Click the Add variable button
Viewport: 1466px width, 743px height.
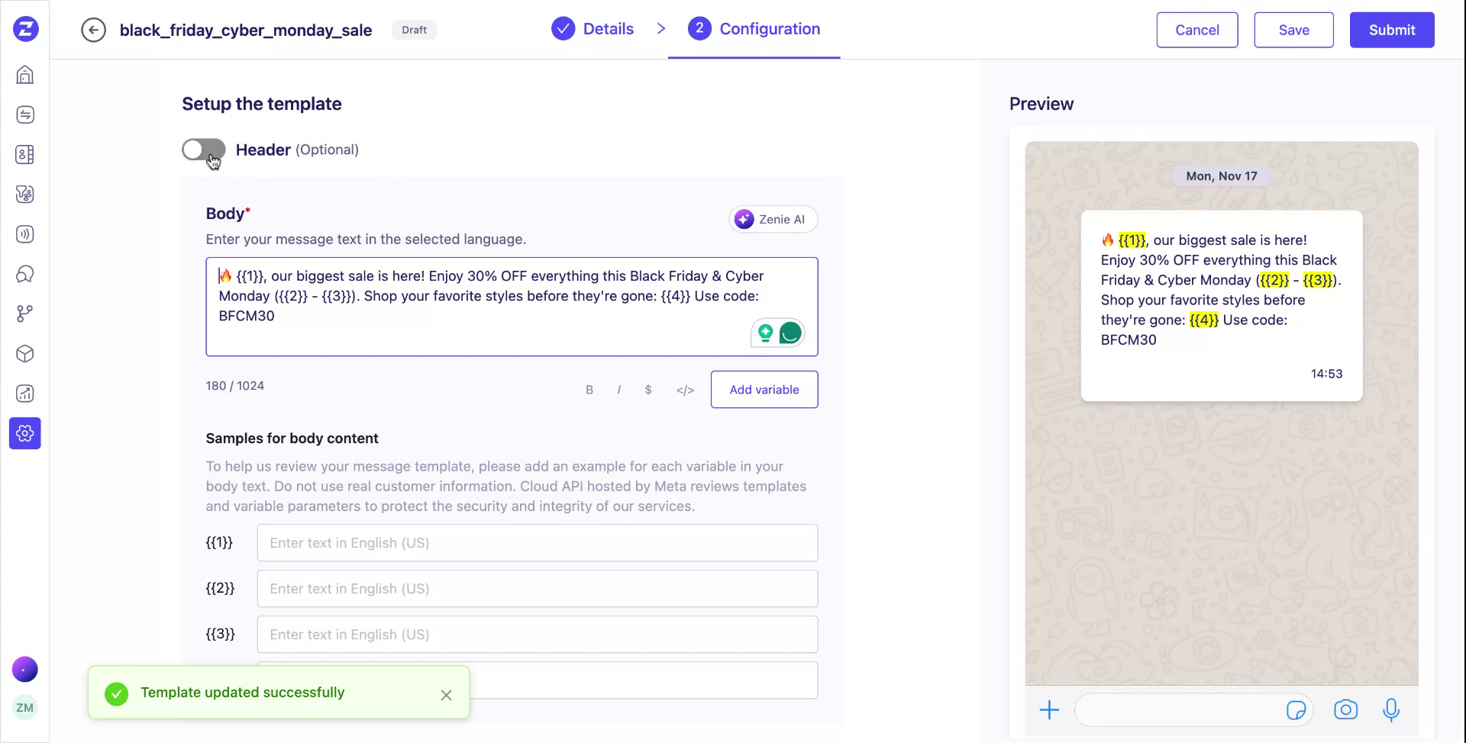click(764, 389)
